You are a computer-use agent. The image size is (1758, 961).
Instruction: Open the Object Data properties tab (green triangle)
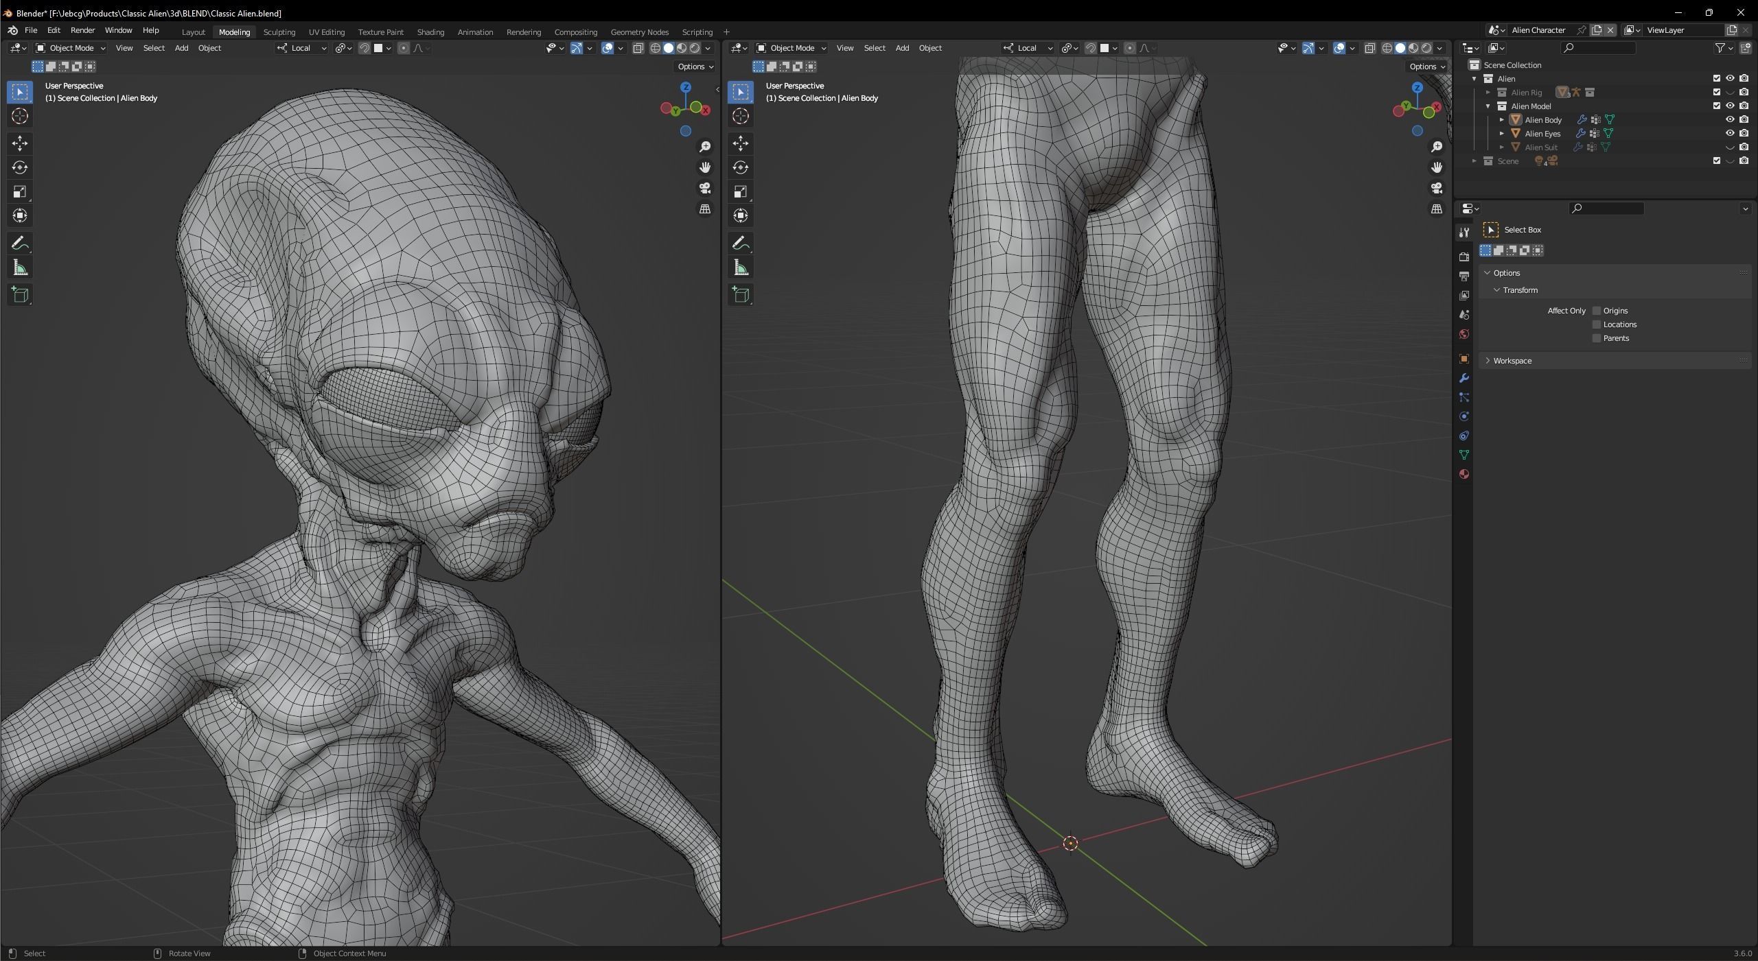1464,455
